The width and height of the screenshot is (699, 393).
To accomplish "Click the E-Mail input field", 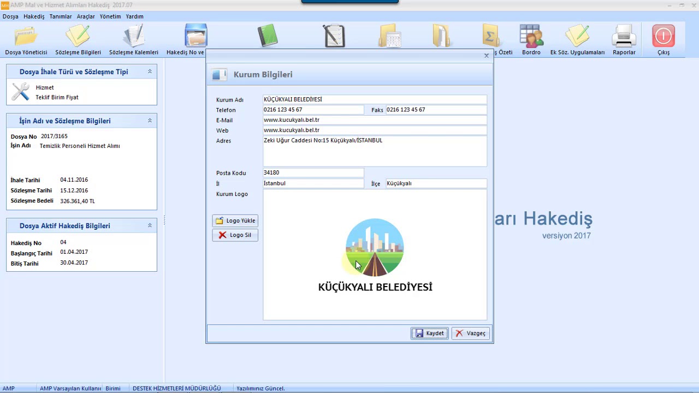I will point(375,120).
